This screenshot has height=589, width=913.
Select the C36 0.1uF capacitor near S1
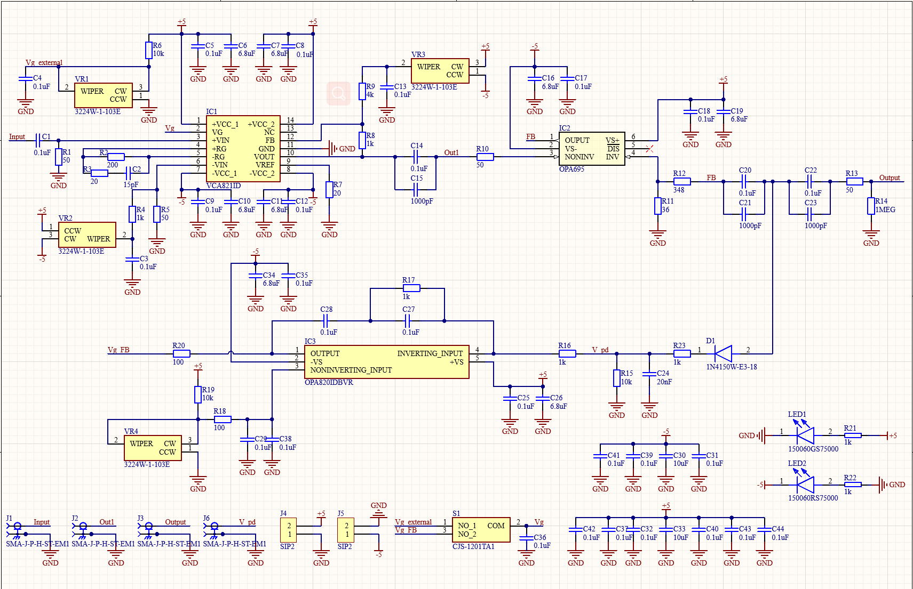tap(526, 538)
